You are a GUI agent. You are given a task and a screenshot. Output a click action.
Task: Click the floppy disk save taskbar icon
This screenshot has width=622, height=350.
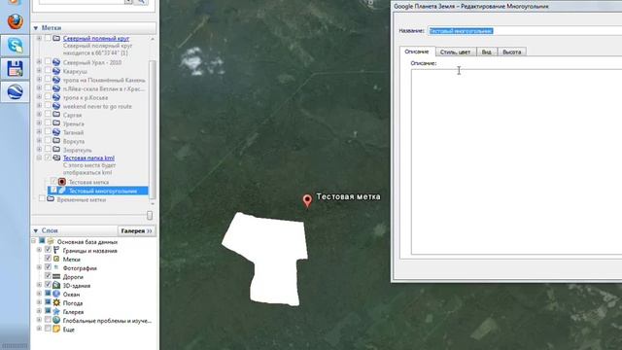pyautogui.click(x=16, y=68)
